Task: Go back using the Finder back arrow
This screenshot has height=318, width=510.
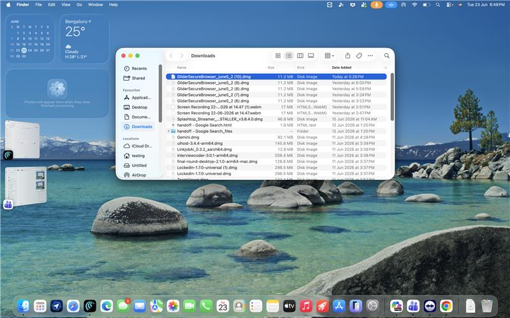Action: pyautogui.click(x=171, y=56)
